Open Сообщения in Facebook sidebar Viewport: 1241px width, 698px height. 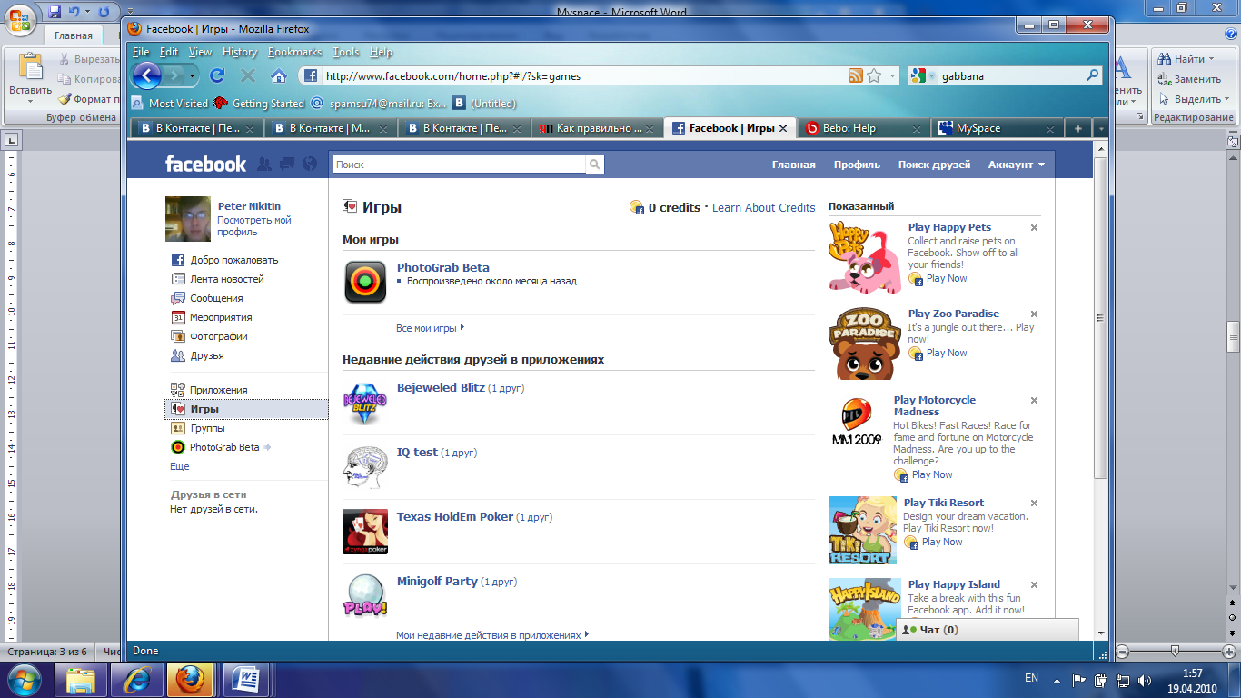click(216, 298)
